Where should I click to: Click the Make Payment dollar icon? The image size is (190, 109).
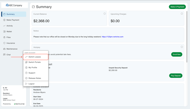coord(4,20)
